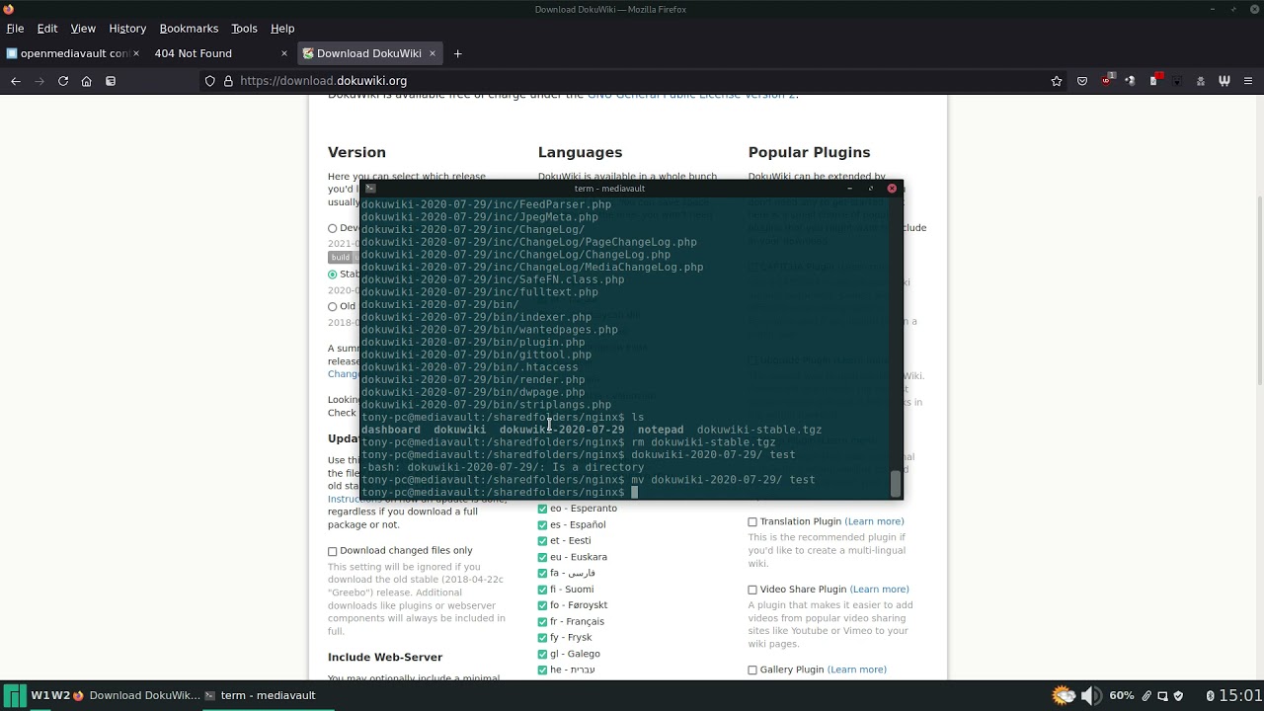Viewport: 1264px width, 711px height.
Task: Close the 404 Not Found tab
Action: [x=284, y=53]
